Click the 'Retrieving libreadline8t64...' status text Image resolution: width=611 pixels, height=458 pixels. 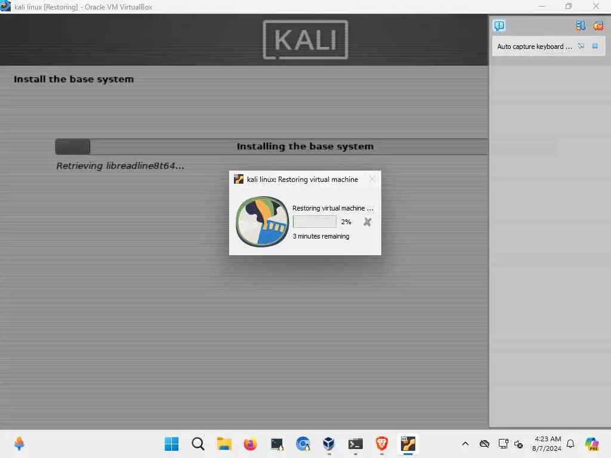tap(120, 166)
